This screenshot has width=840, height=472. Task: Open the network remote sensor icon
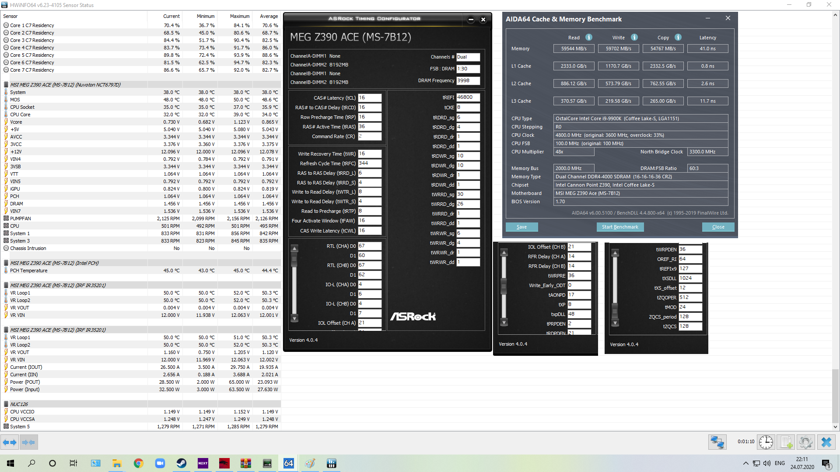pos(717,442)
